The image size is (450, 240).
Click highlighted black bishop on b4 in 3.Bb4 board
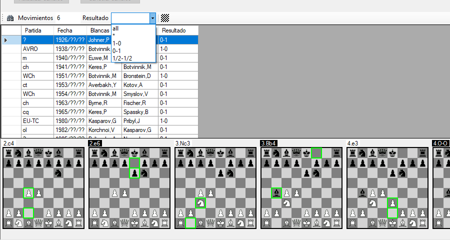pyautogui.click(x=276, y=193)
